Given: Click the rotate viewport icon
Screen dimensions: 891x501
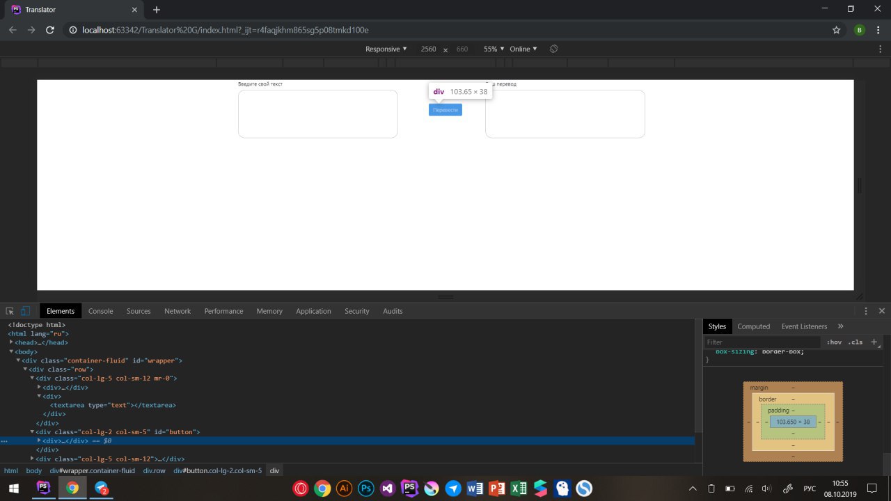Looking at the screenshot, I should point(553,49).
